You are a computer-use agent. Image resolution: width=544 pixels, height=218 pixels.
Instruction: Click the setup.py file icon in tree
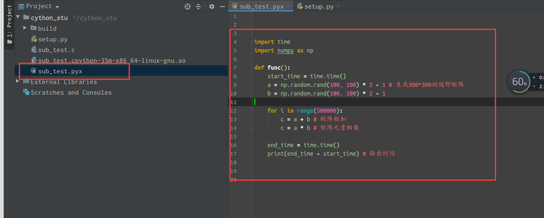coord(34,39)
